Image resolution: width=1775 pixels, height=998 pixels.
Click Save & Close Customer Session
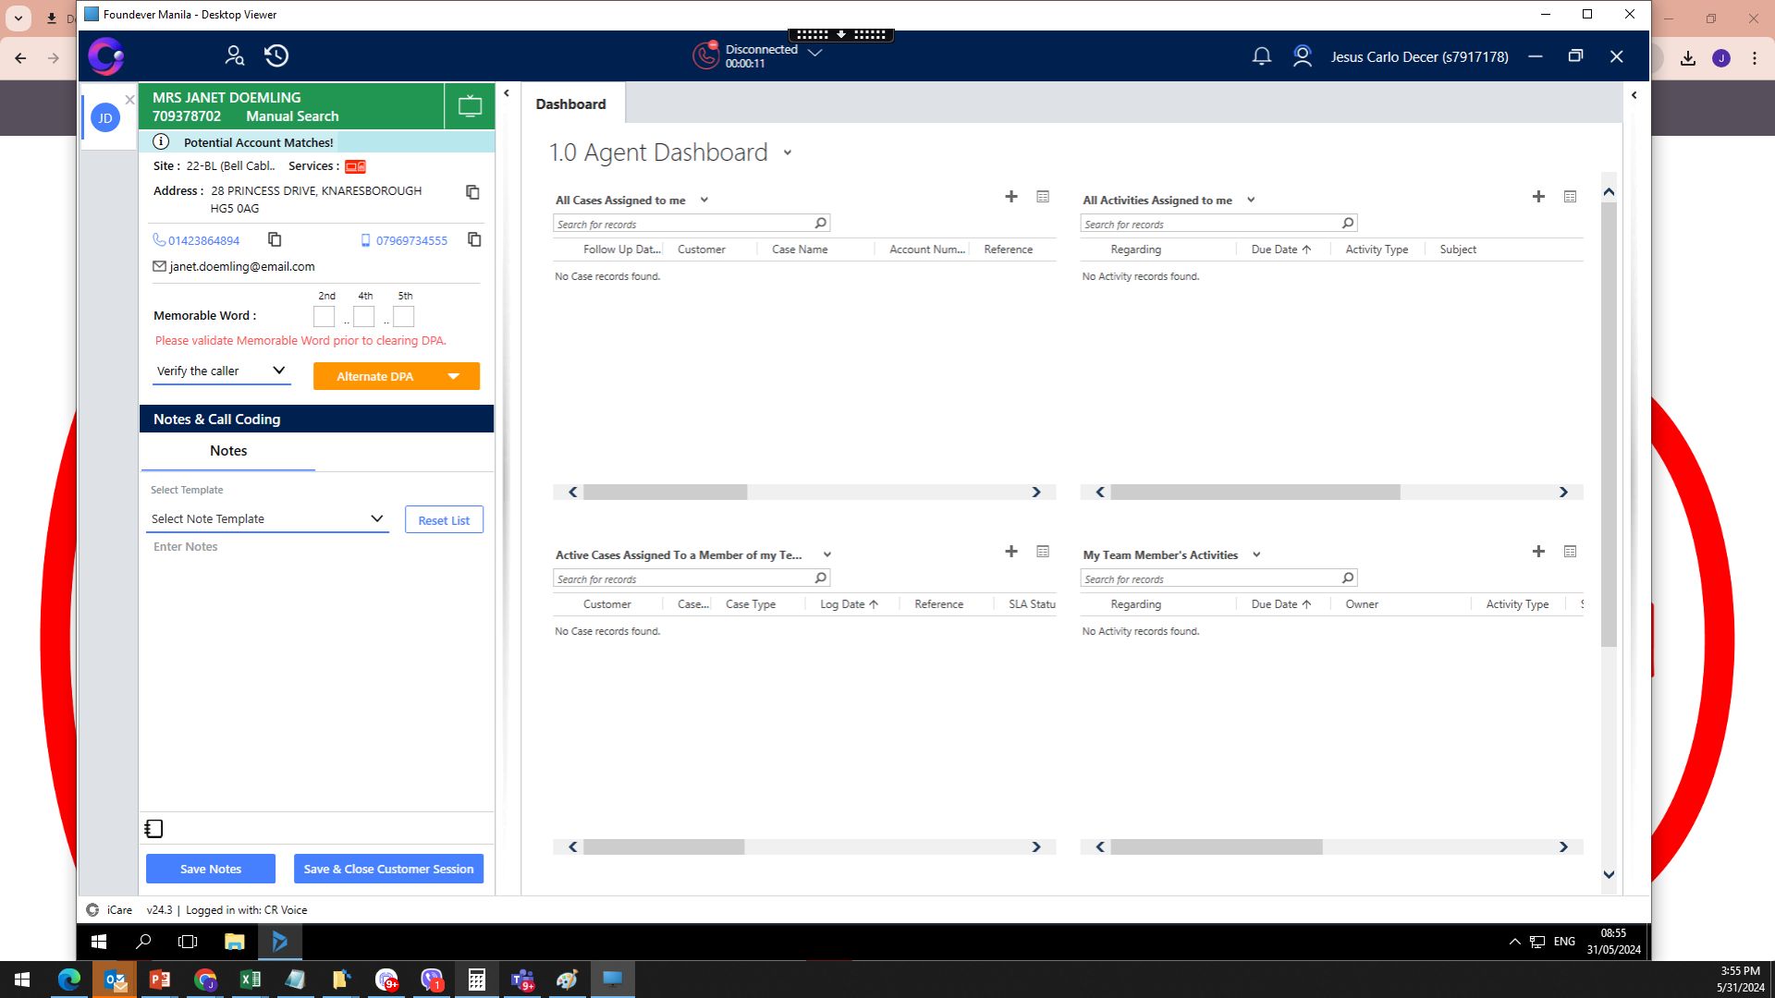(x=388, y=869)
